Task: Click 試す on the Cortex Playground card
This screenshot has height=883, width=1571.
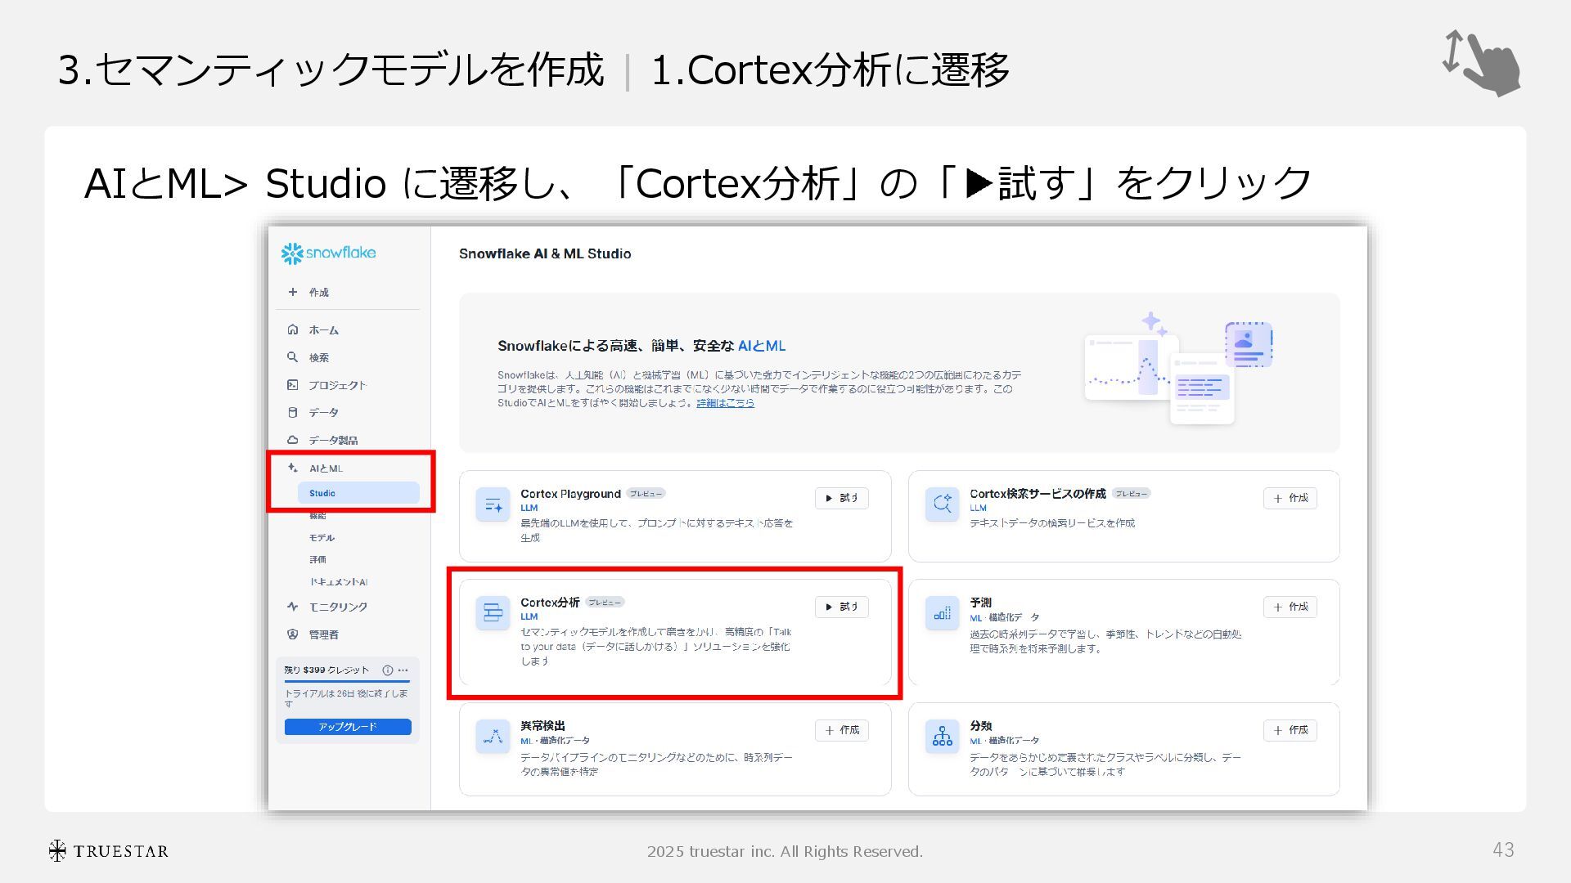Action: point(841,498)
